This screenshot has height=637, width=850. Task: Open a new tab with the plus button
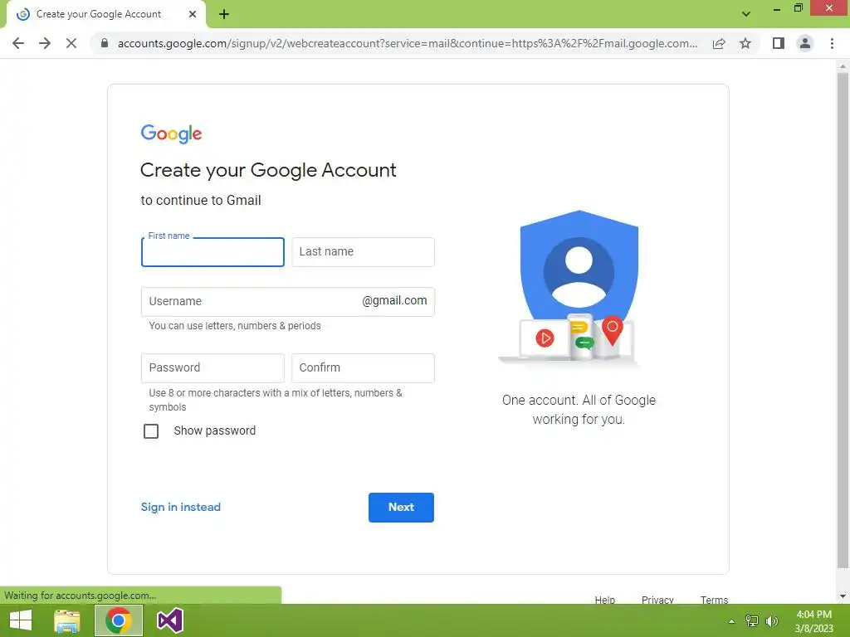pyautogui.click(x=224, y=15)
